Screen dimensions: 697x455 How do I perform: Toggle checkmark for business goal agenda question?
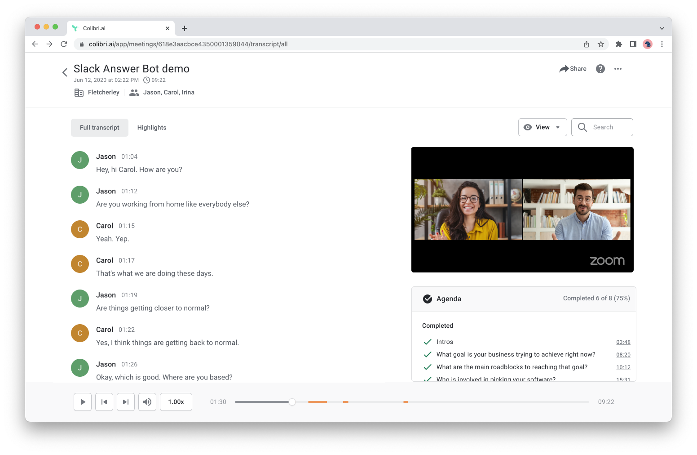tap(428, 354)
